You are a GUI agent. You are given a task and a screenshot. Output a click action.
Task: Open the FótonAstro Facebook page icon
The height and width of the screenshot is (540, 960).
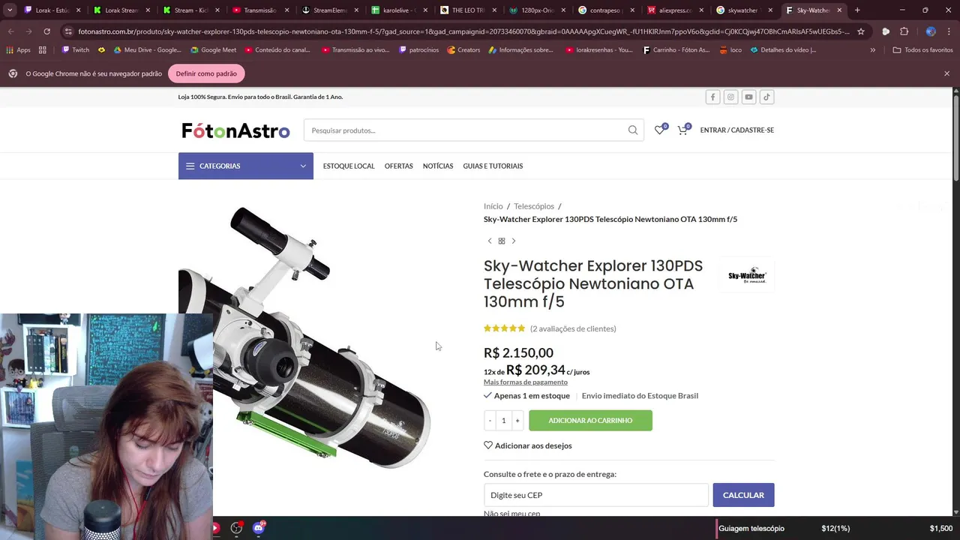click(x=712, y=97)
